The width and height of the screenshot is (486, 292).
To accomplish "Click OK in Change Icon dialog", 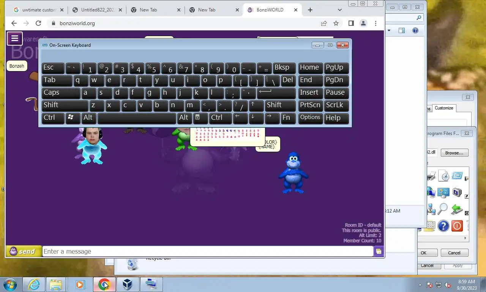I will pyautogui.click(x=423, y=253).
